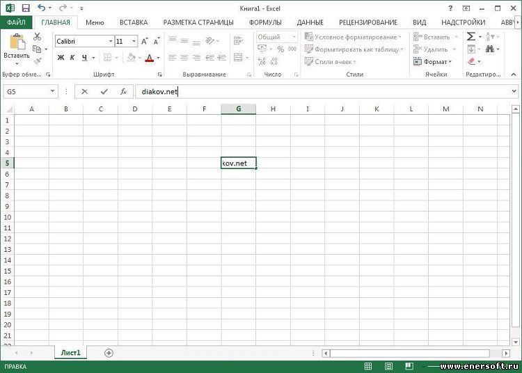Toggle bold Ж formatting

(x=61, y=58)
